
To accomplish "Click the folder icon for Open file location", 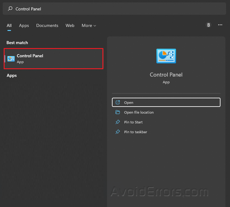I will [x=117, y=112].
